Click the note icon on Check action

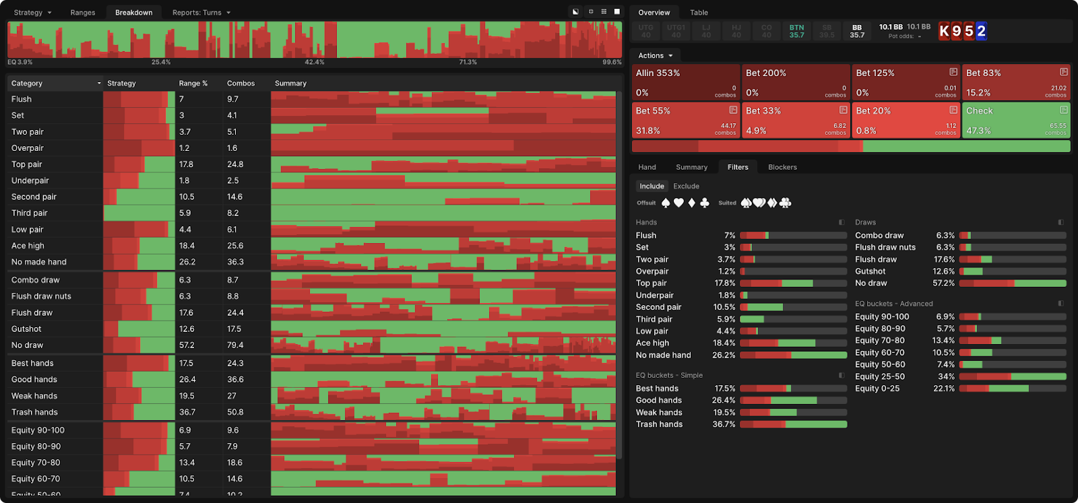(x=1063, y=110)
